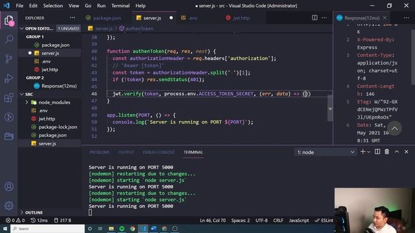Viewport: 415px width, 233px height.
Task: Click Explorer panel more actions ellipsis
Action: [72, 17]
